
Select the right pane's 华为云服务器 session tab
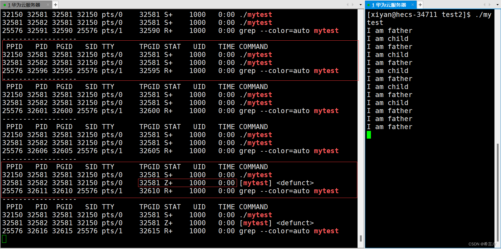tap(390, 5)
